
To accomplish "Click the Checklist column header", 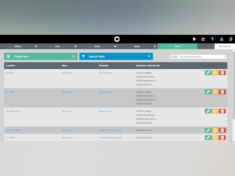I will (104, 66).
